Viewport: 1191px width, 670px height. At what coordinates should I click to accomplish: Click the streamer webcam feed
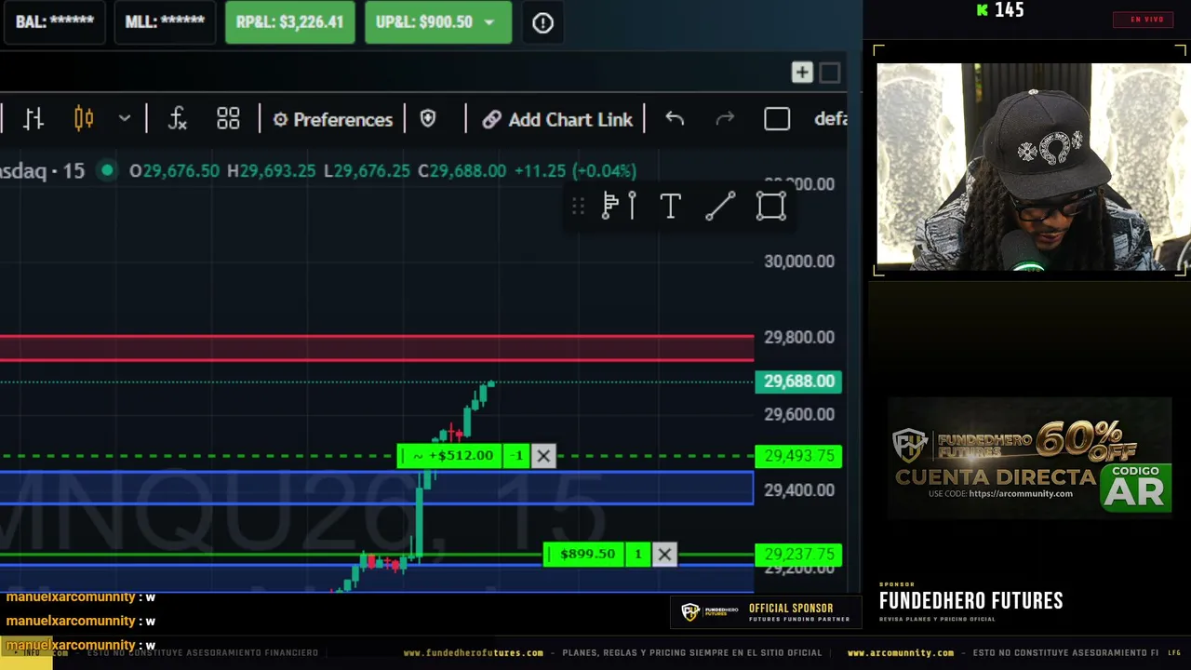1031,167
